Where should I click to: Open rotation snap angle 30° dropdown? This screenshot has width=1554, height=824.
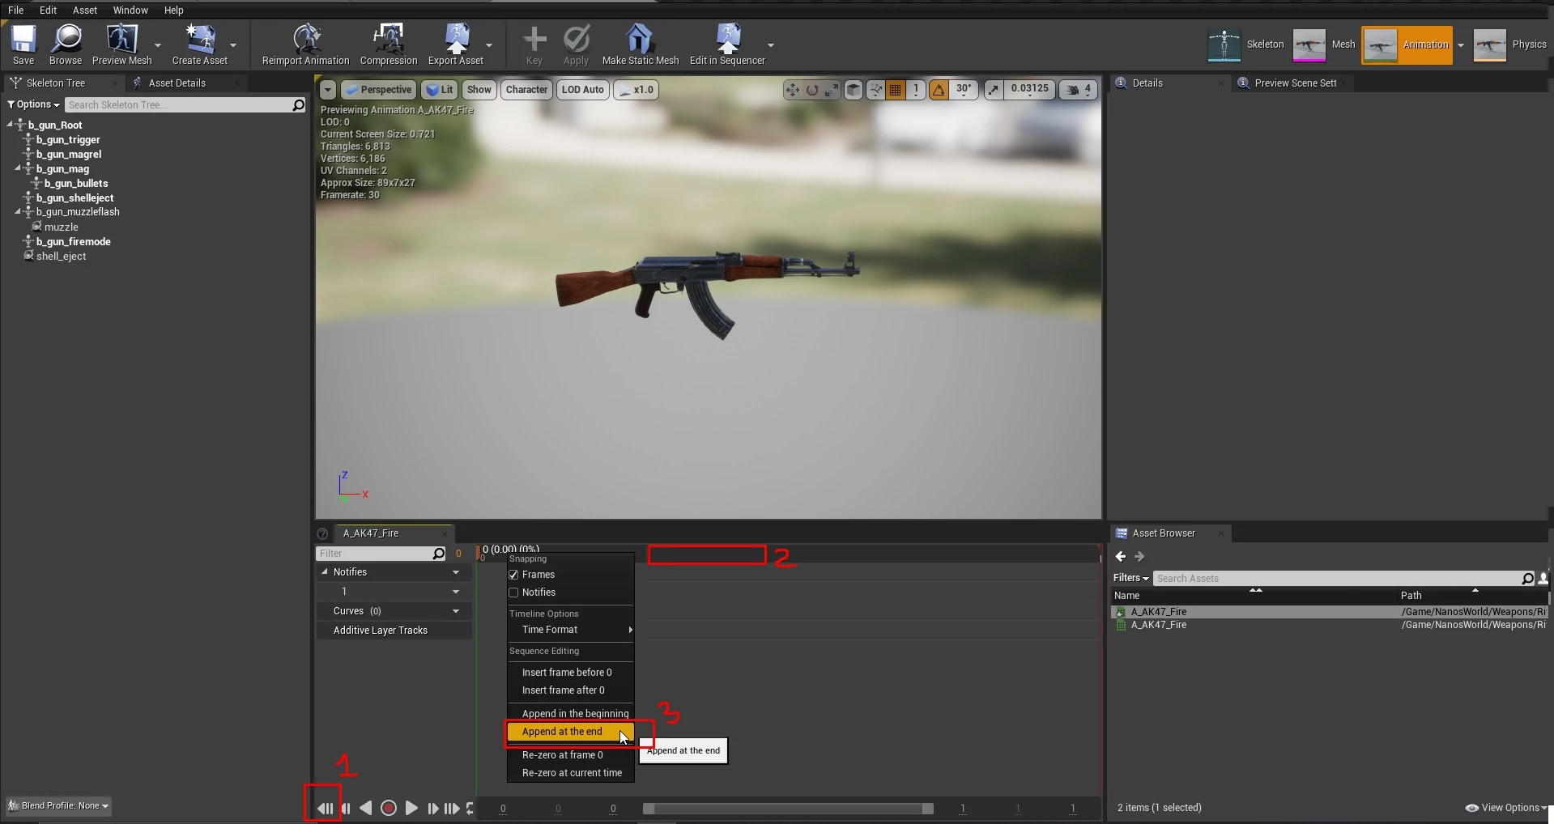(964, 89)
